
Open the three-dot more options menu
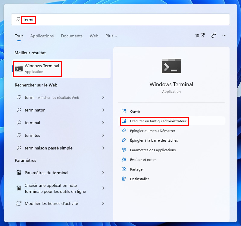pos(224,36)
